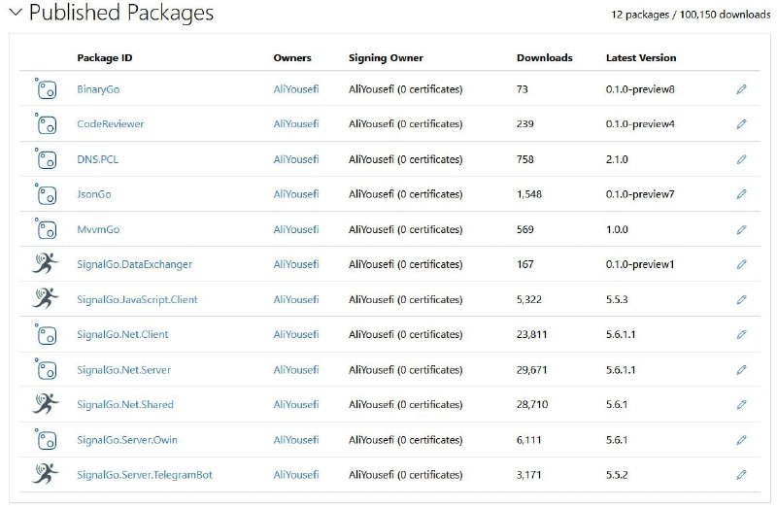Click edit pencil for CodeReviewer package

[741, 124]
